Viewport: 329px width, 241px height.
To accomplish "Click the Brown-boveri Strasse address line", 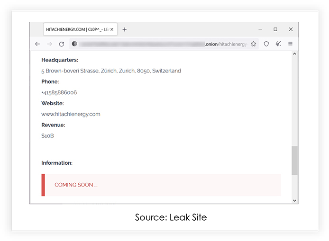I will pos(111,71).
